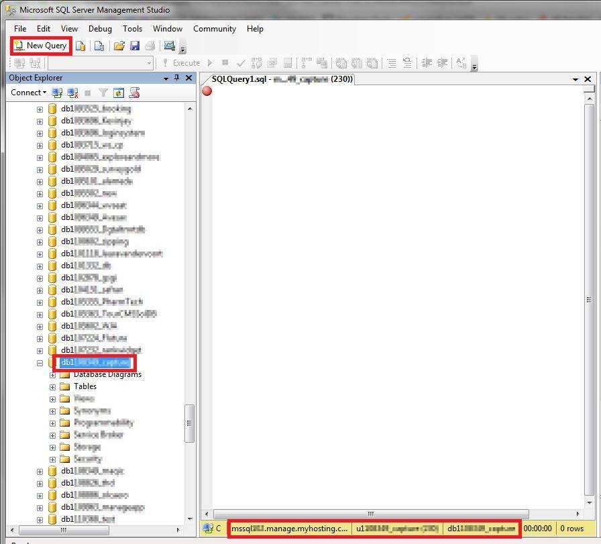Click the Object Explorer horizontal scrollbar thumb
Image resolution: width=601 pixels, height=544 pixels.
click(64, 530)
